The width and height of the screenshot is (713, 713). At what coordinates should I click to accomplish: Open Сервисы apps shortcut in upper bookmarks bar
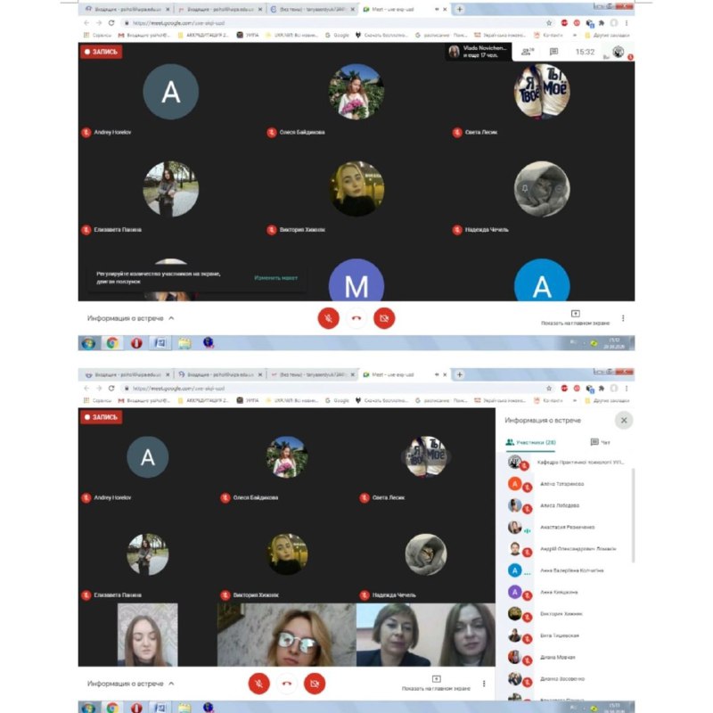pyautogui.click(x=97, y=35)
